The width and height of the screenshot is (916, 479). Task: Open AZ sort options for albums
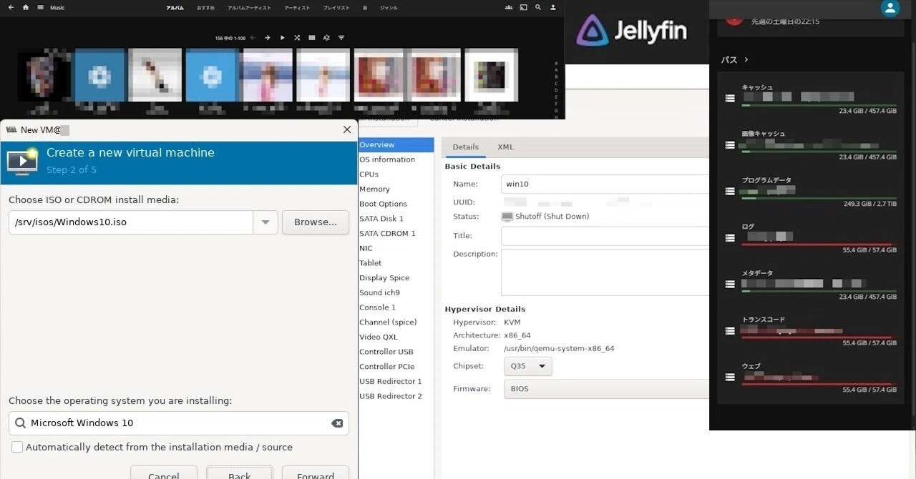[326, 37]
